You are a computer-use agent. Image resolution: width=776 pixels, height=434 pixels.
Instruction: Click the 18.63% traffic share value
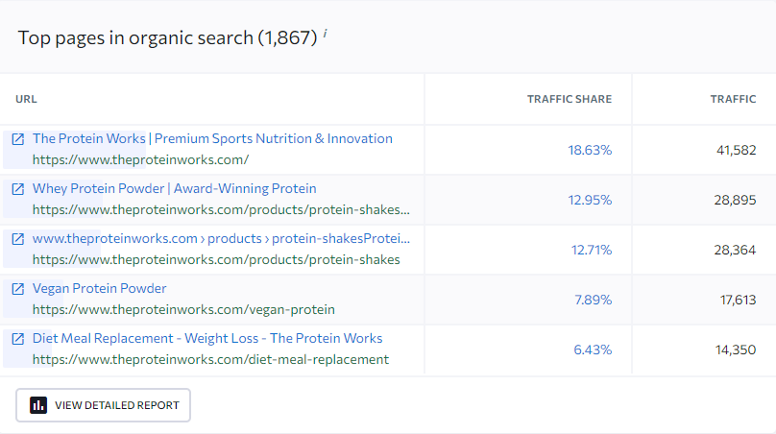590,150
